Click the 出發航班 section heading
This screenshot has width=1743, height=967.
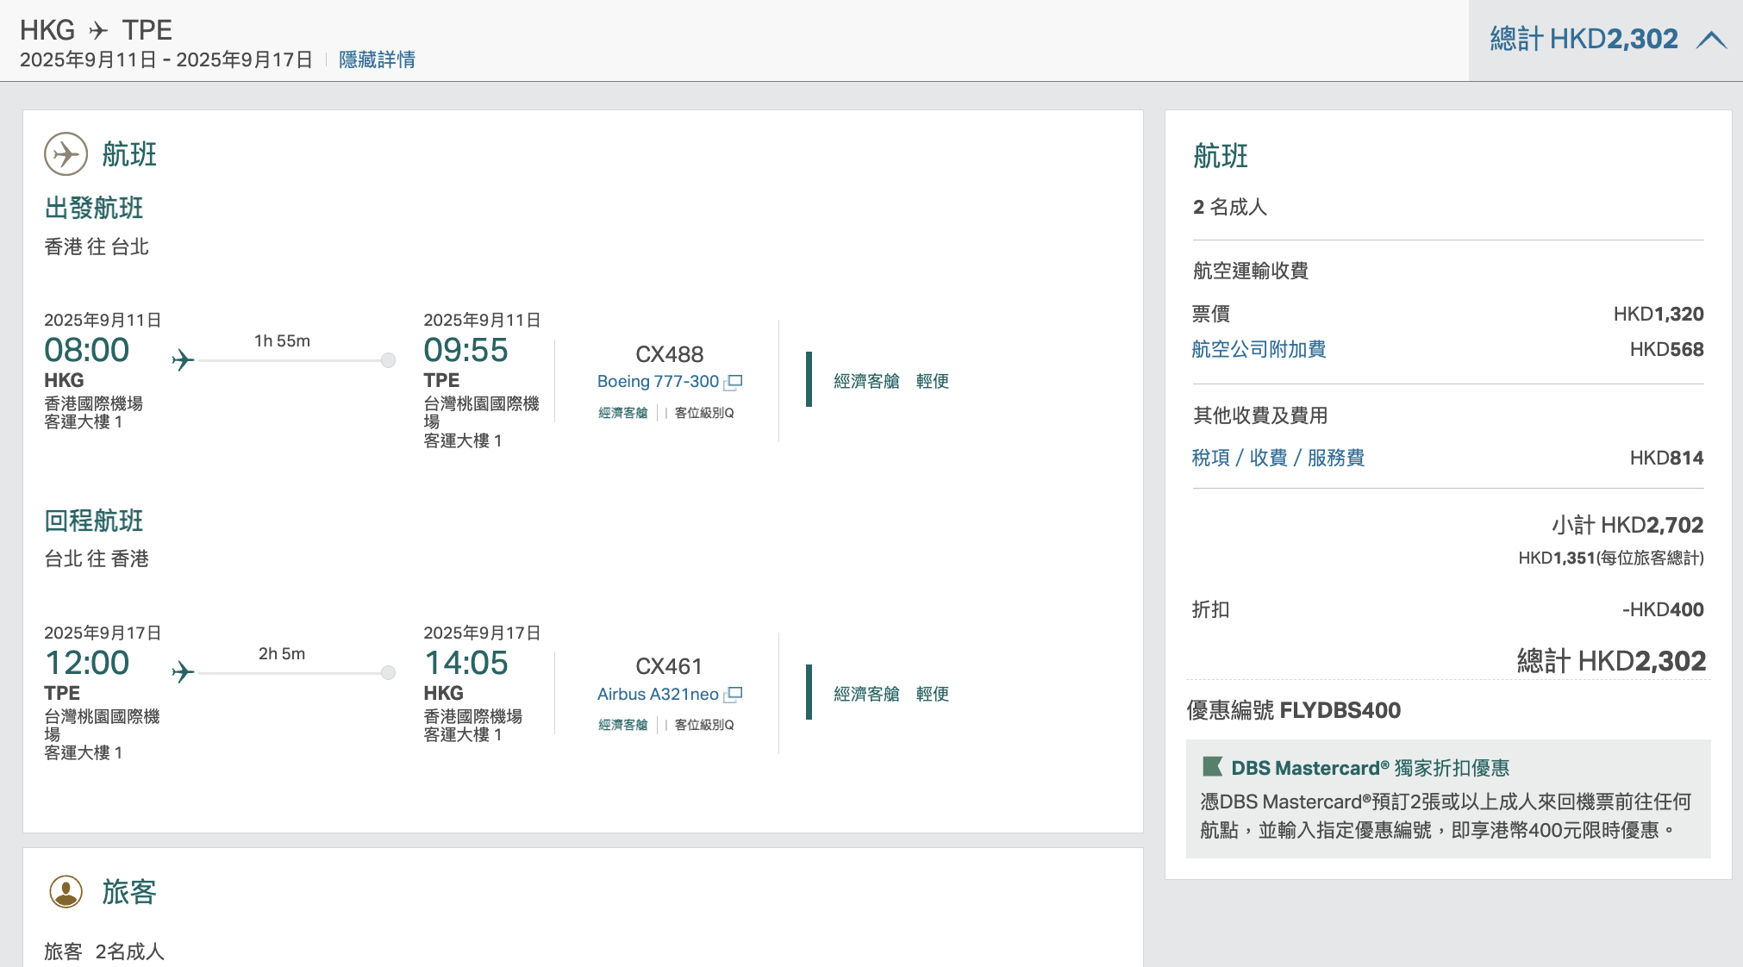(x=94, y=208)
